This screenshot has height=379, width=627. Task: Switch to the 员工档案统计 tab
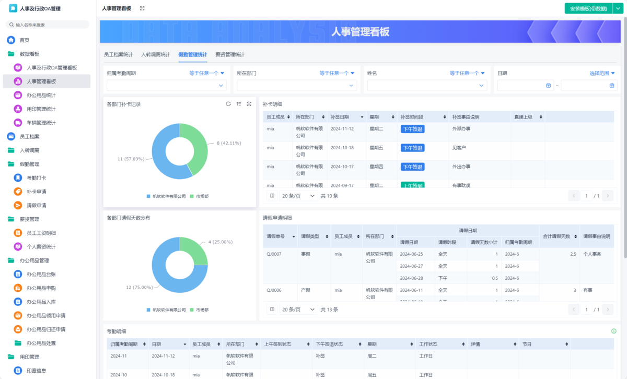pos(118,55)
